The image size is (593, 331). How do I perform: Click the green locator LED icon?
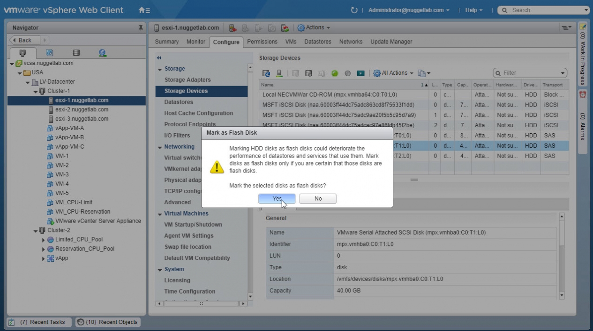point(335,73)
